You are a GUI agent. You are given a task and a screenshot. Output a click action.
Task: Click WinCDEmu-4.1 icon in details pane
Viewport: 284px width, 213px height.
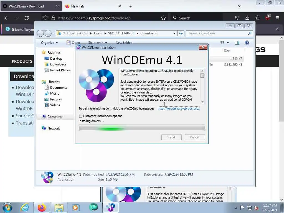(x=47, y=177)
